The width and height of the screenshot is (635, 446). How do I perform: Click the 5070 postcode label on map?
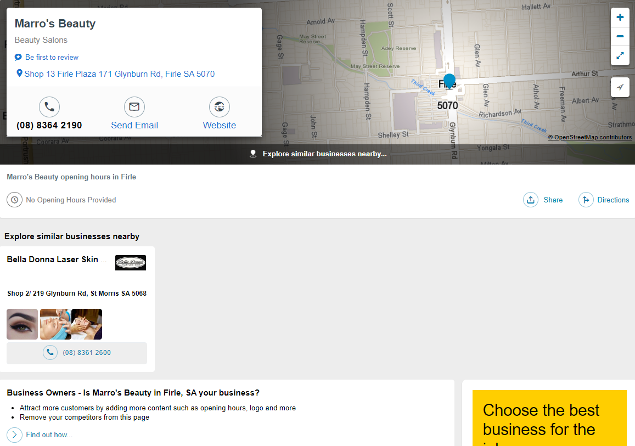coord(447,106)
